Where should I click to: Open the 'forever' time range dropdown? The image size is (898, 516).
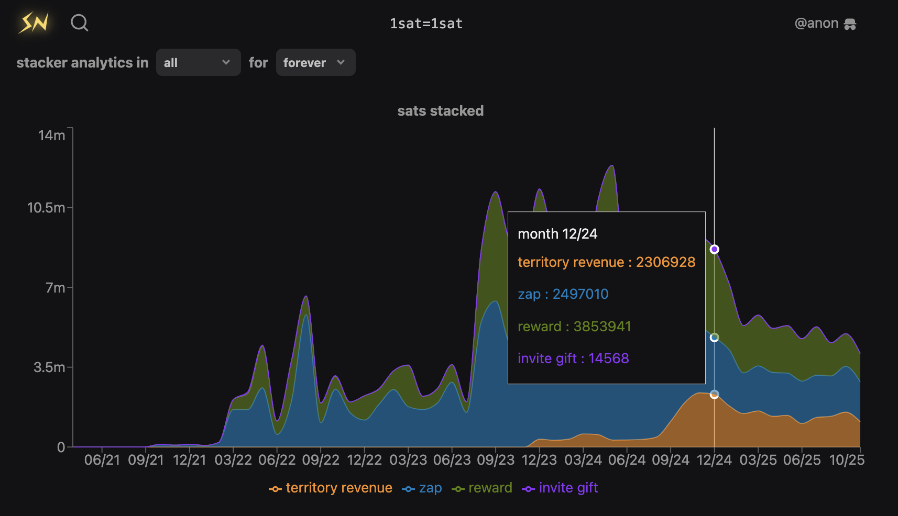315,62
